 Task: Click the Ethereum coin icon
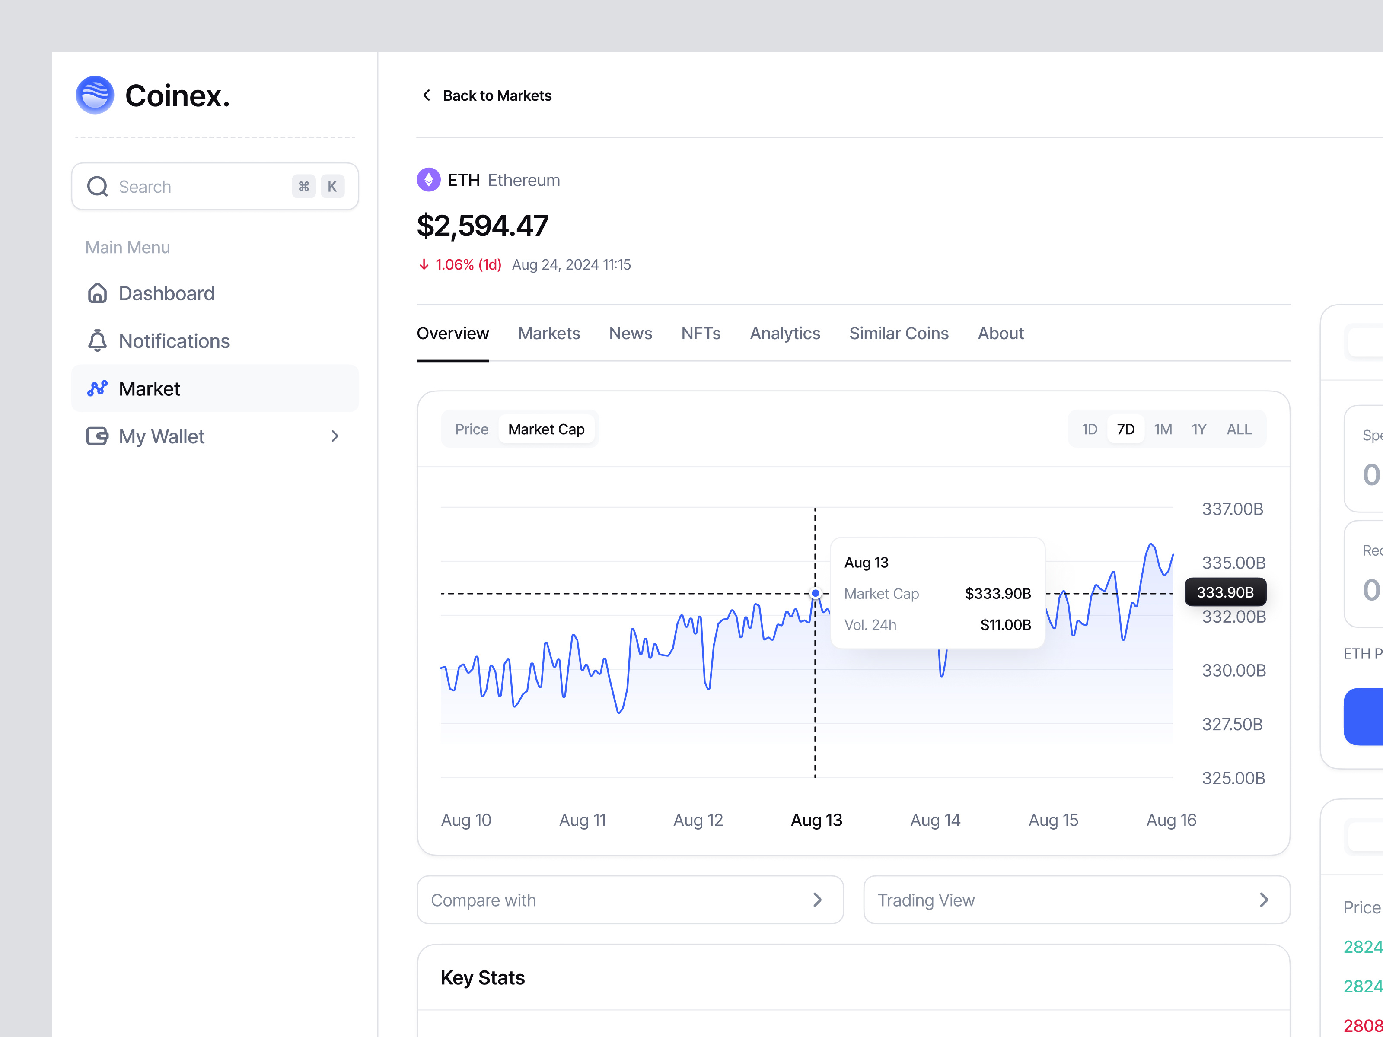pos(428,180)
